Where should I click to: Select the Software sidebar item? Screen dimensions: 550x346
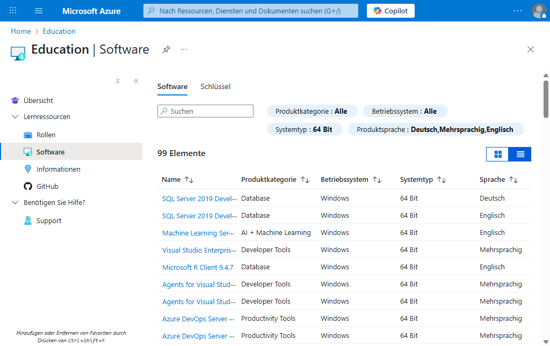(x=71, y=152)
